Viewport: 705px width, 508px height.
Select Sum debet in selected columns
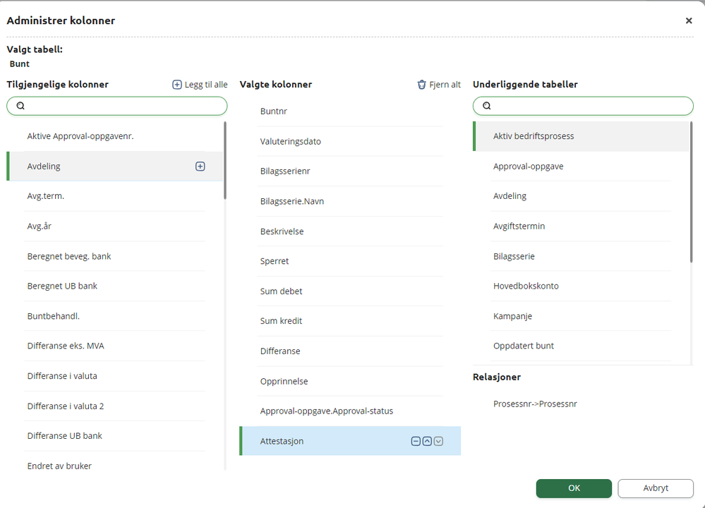coord(350,291)
